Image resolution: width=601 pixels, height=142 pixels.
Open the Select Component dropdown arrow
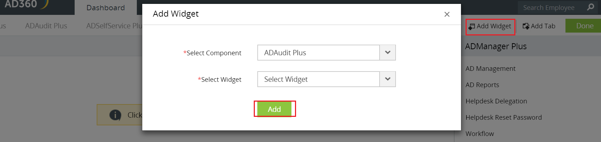tap(387, 53)
